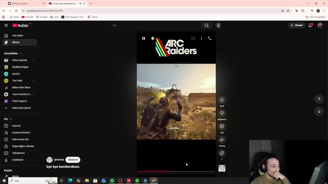Click the address bar URL
This screenshot has width=328, height=184.
pos(45,11)
